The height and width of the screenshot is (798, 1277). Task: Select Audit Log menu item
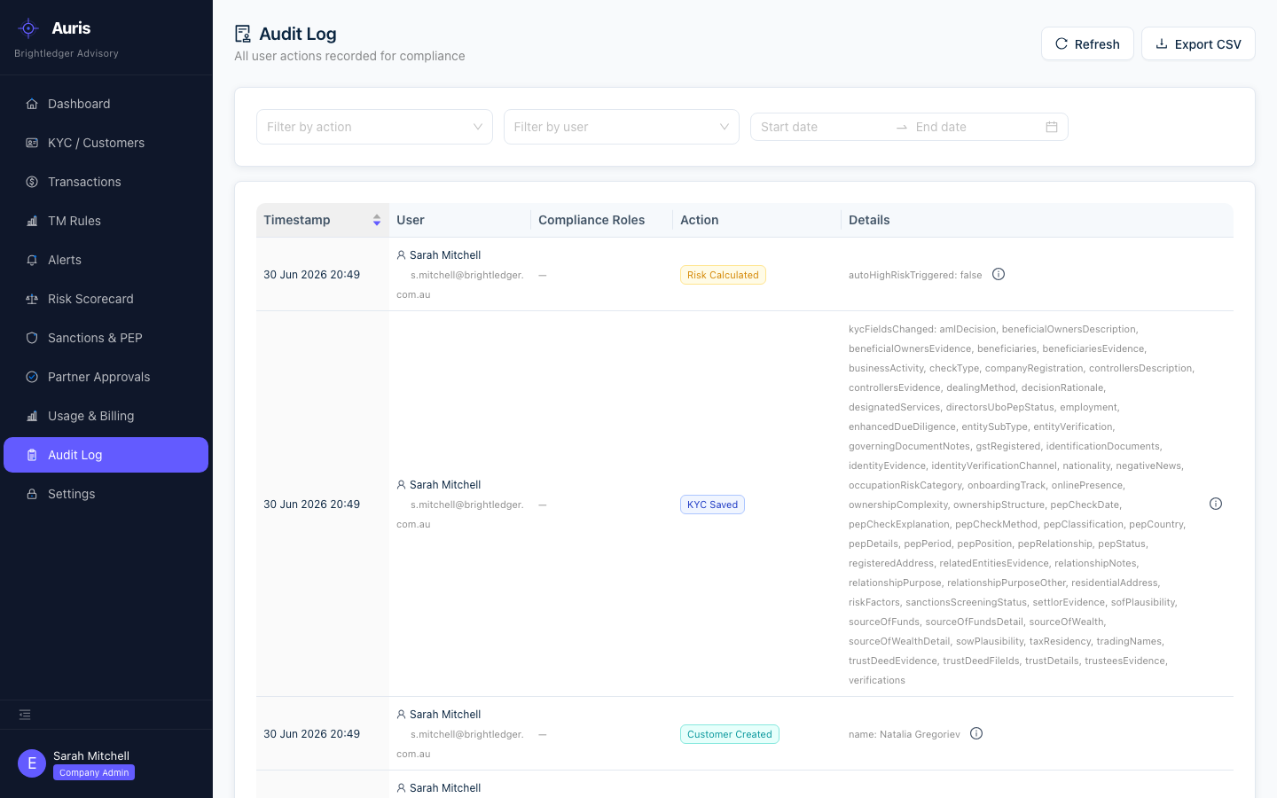tap(106, 455)
